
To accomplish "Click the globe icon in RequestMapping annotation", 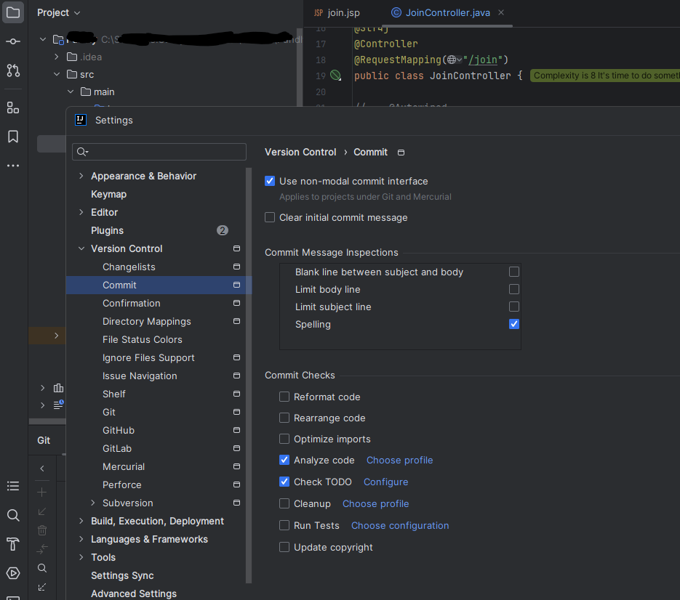I will (452, 60).
